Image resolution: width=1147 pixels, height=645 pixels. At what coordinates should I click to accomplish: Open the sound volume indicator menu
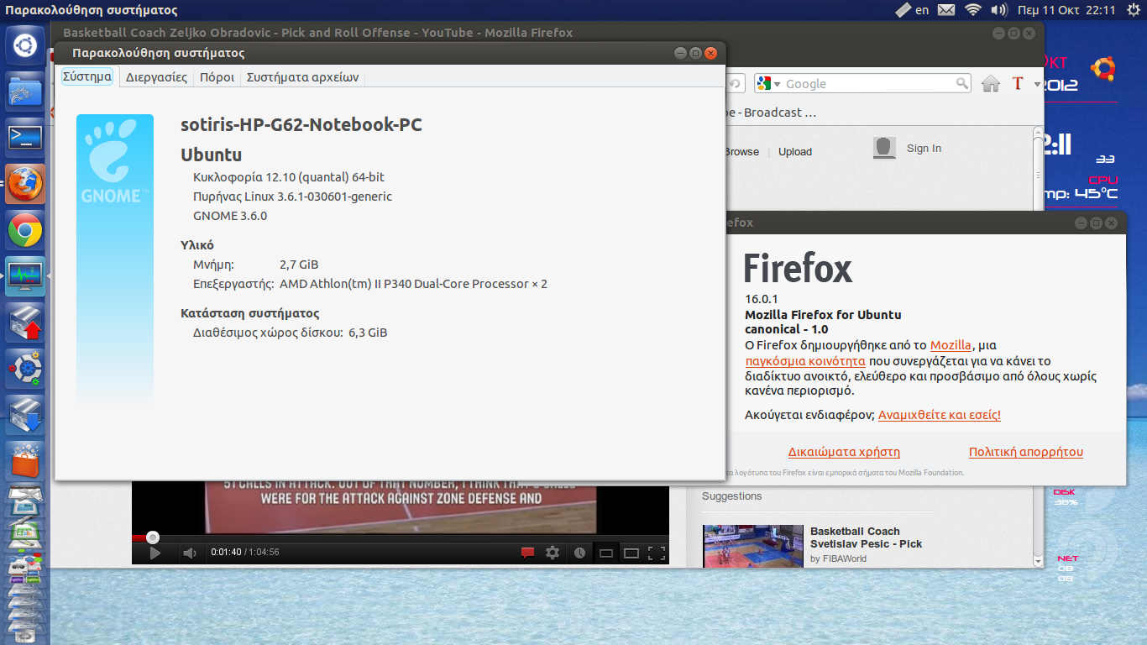pos(998,10)
